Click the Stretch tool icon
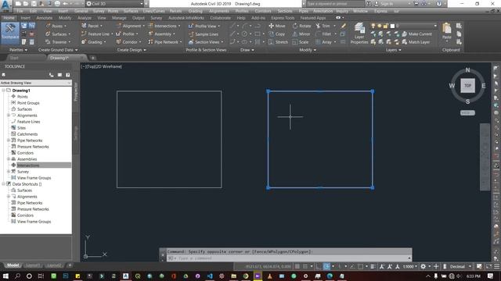Viewport: 501px width, 281px height. [272, 42]
